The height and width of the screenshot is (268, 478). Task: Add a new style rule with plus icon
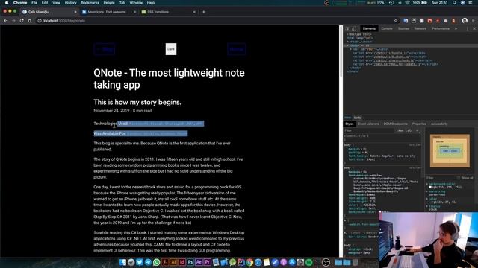pos(417,130)
